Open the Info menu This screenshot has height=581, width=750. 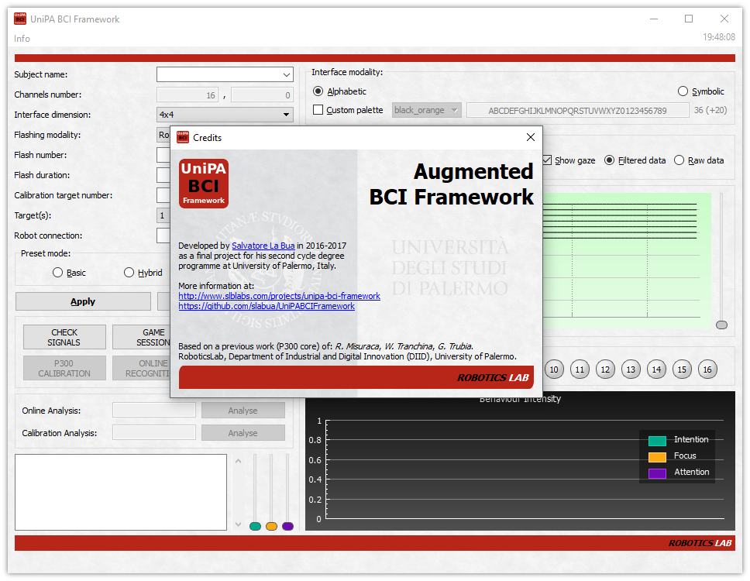(x=22, y=39)
